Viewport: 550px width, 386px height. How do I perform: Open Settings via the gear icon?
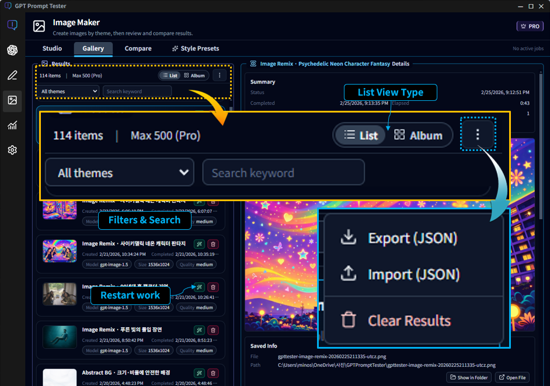click(12, 150)
